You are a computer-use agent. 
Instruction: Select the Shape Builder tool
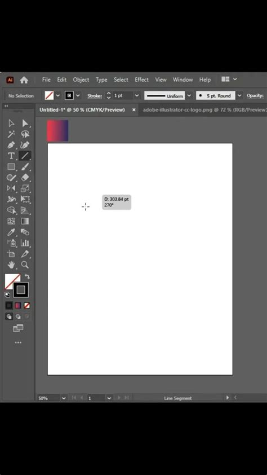(11, 210)
